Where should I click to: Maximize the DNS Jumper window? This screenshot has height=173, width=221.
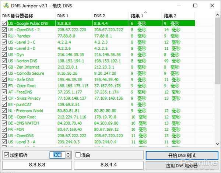(x=195, y=6)
